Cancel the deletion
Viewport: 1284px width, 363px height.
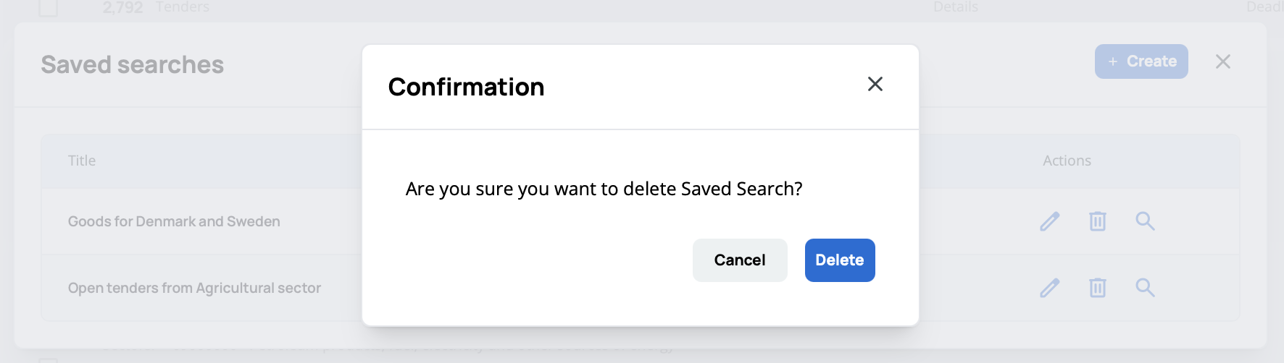pyautogui.click(x=740, y=260)
